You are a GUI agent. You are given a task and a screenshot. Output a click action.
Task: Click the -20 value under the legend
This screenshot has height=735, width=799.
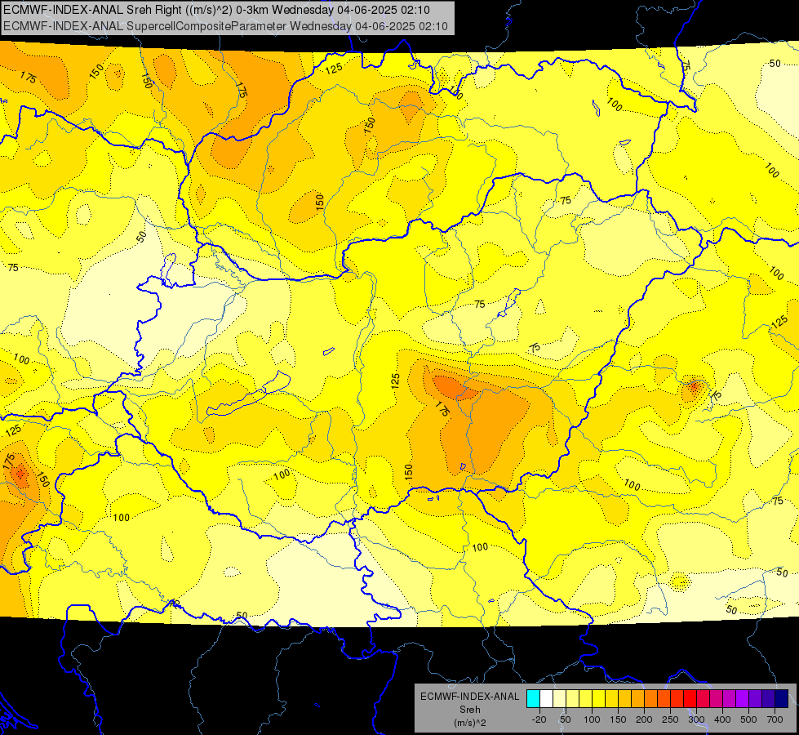[x=539, y=719]
